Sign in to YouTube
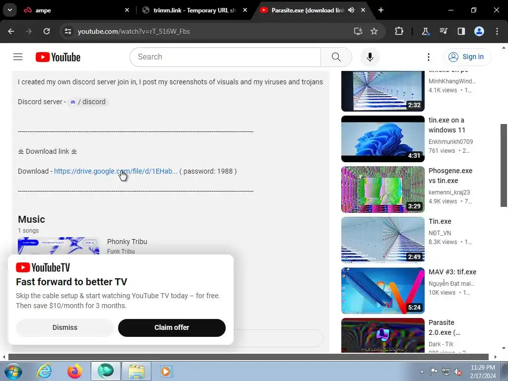Image resolution: width=508 pixels, height=381 pixels. tap(467, 57)
